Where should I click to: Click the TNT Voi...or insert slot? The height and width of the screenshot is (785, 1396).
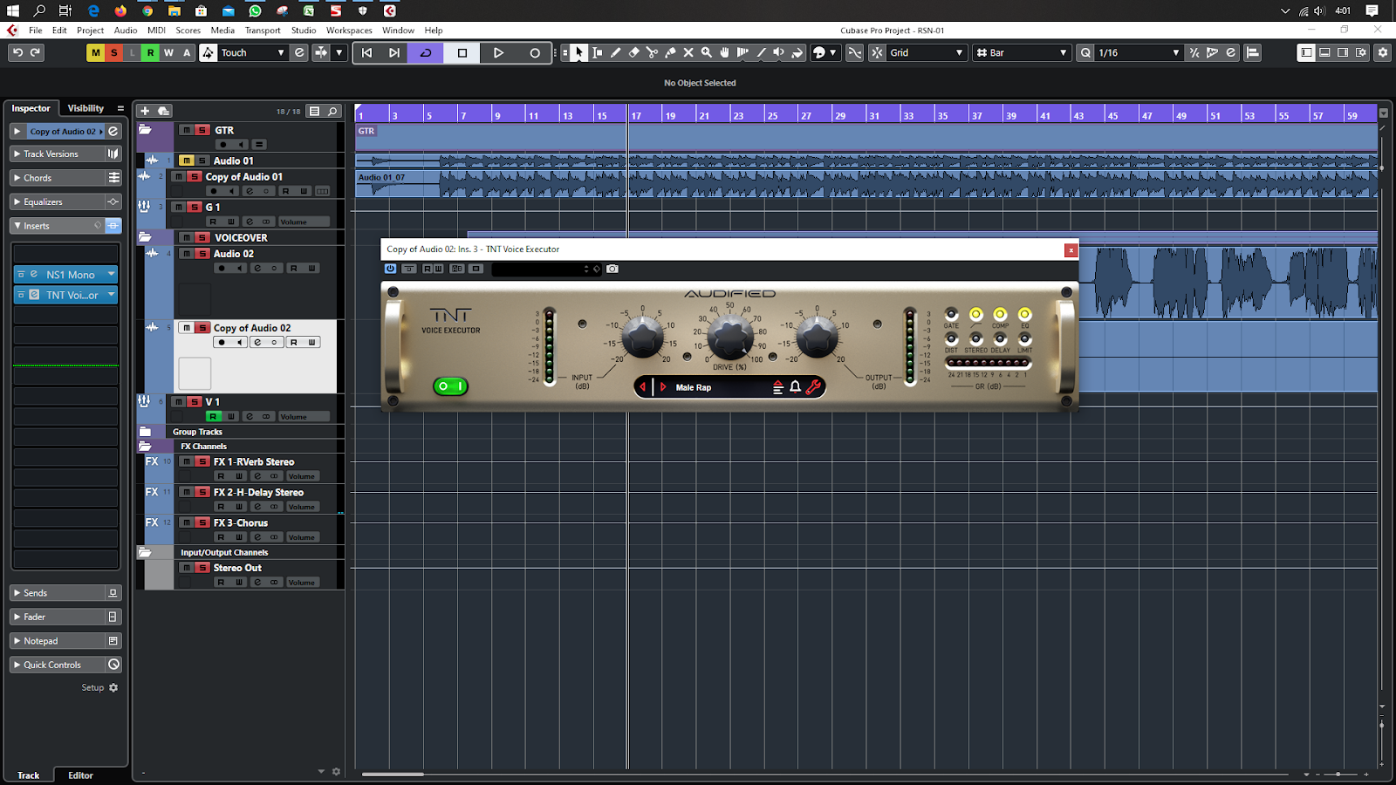65,295
